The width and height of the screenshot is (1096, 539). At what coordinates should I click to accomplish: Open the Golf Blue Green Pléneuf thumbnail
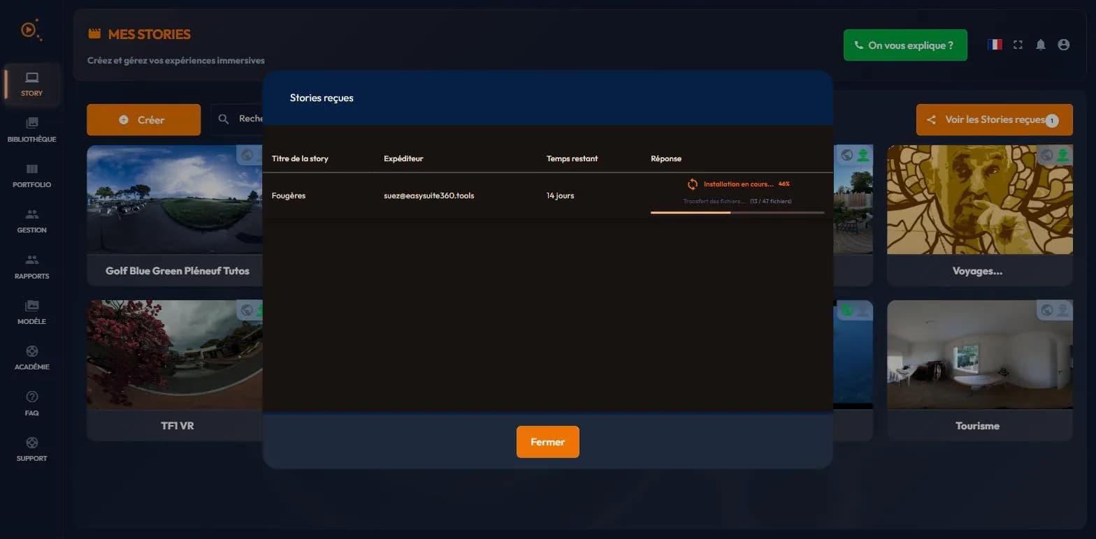click(175, 200)
